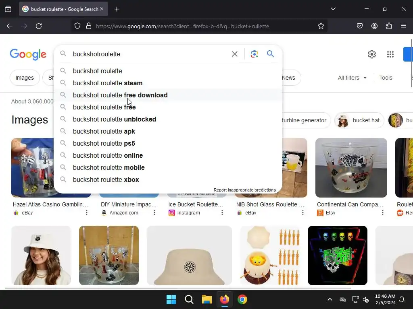Open a new tab with plus button
Viewport: 413px width, 309px height.
117,9
